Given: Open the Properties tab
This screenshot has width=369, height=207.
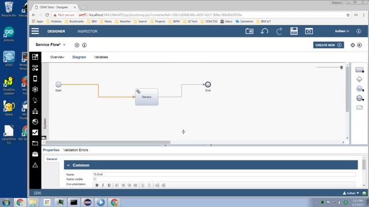Looking at the screenshot, I should pyautogui.click(x=51, y=150).
